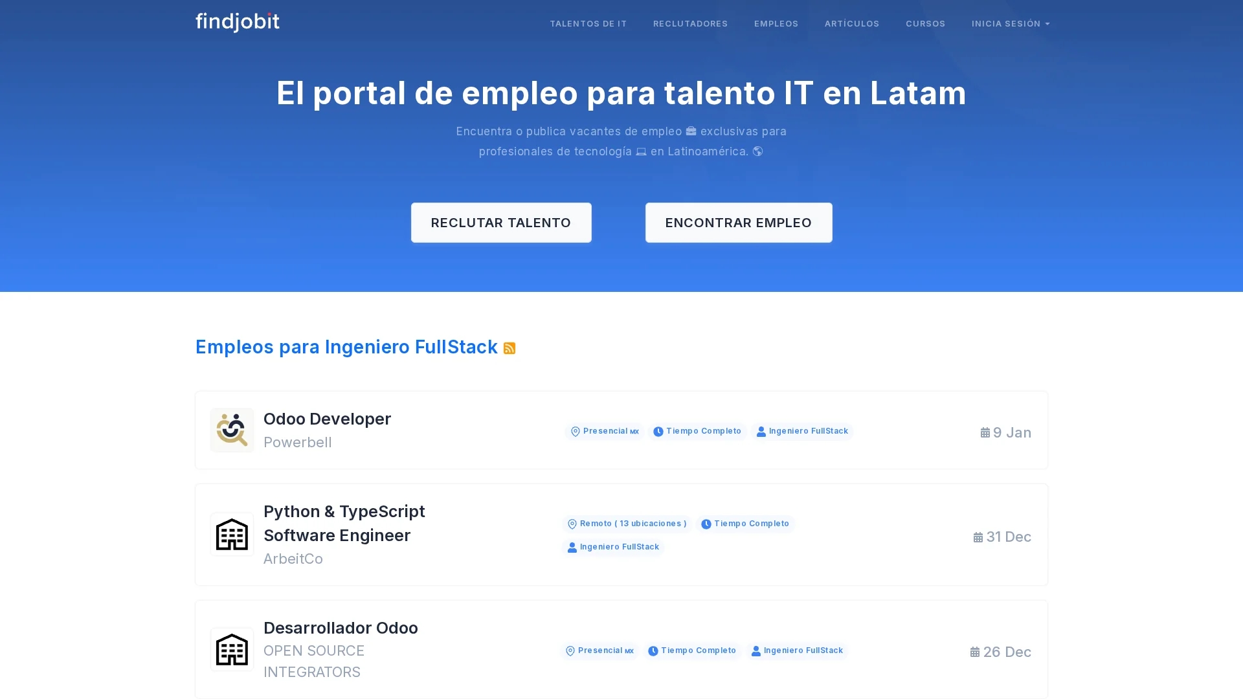Click the 26 Dec date
The height and width of the screenshot is (699, 1243).
[x=1000, y=652]
